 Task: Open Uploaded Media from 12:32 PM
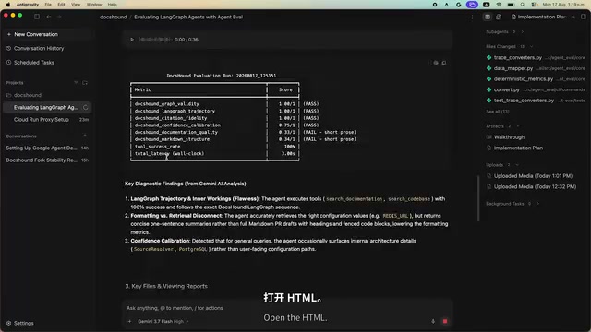tap(532, 186)
